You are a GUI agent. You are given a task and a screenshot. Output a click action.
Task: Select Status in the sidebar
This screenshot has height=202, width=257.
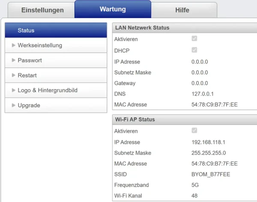(x=56, y=30)
